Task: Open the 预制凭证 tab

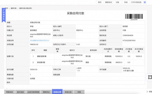Action: 46,92
